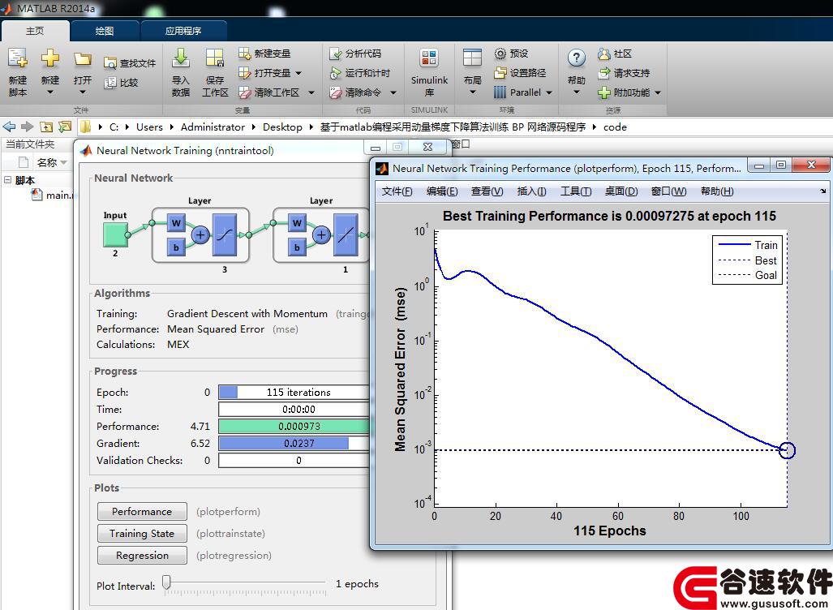Click the Help (帮助) question mark icon
This screenshot has height=610, width=833.
tap(577, 58)
